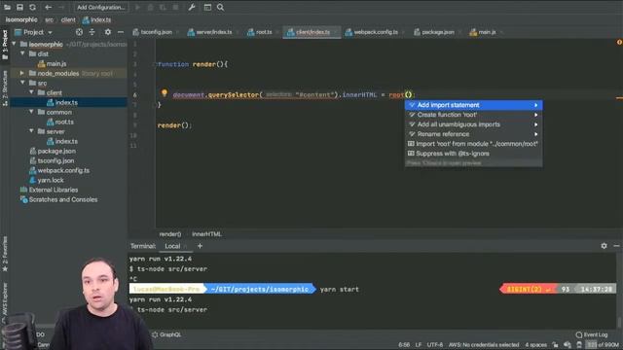Click the project structure window icon

(x=207, y=7)
